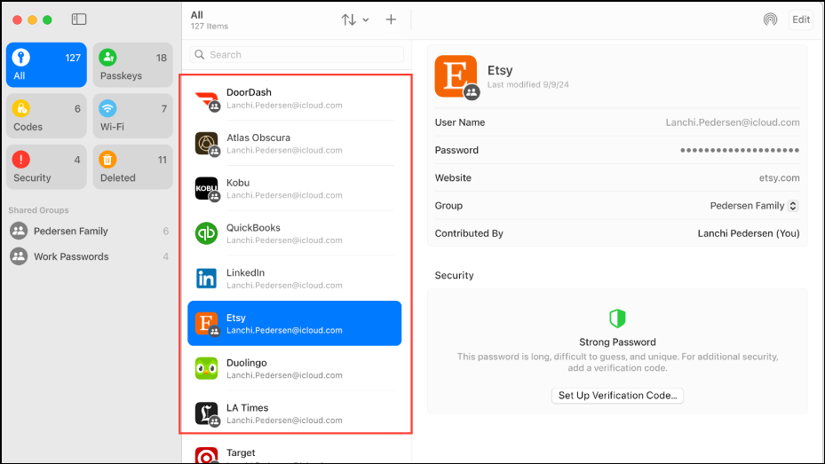The image size is (825, 464).
Task: Select Work Passwords shared group
Action: coord(90,256)
